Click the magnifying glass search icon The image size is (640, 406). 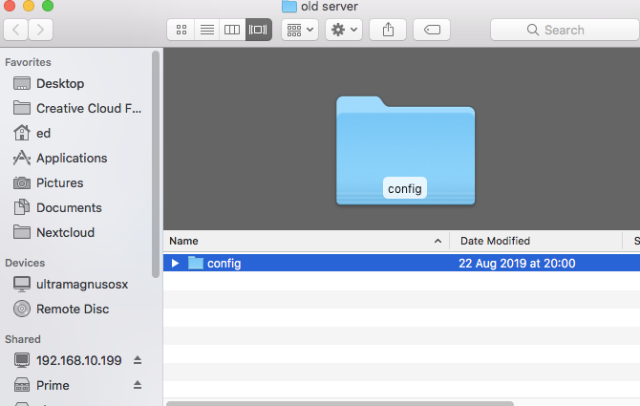click(533, 30)
